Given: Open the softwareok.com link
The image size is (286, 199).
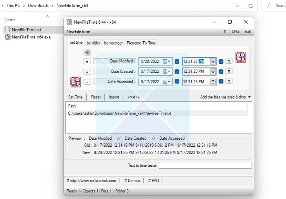Looking at the screenshot, I should [91, 181].
